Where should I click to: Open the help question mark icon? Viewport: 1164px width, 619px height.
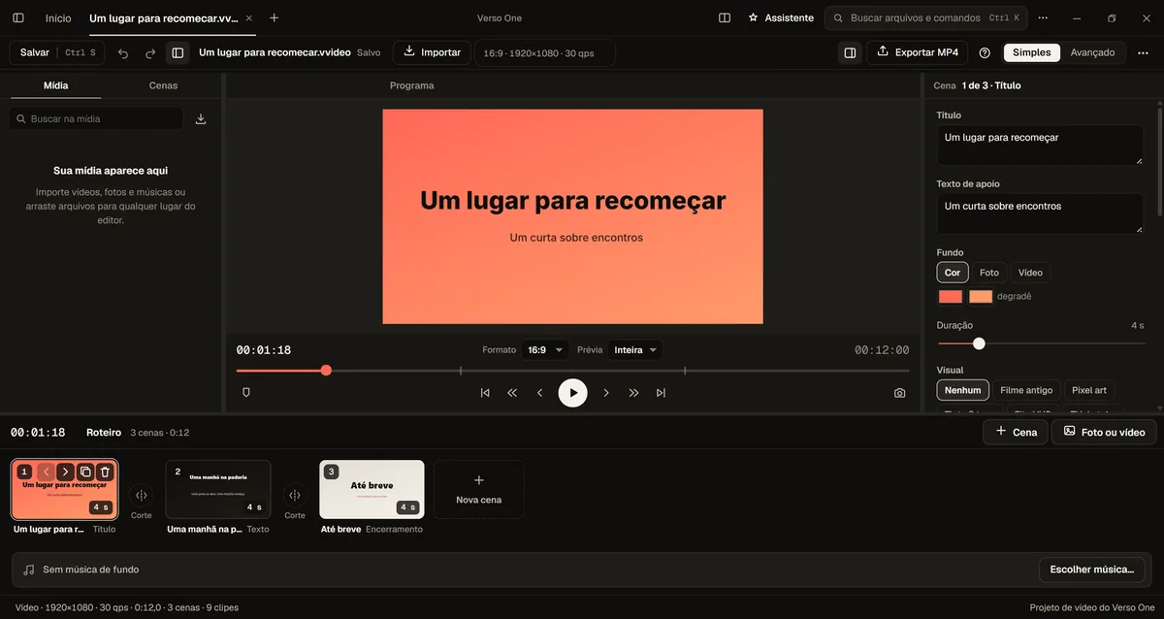tap(985, 52)
